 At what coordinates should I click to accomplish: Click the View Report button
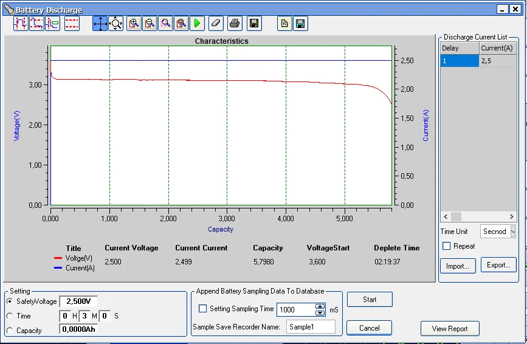click(x=450, y=329)
